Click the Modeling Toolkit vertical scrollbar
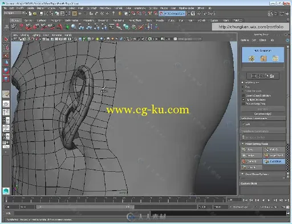 [x=287, y=112]
